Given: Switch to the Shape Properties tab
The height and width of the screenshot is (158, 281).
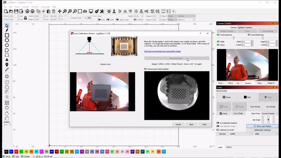Looking at the screenshot, I should pos(271,83).
